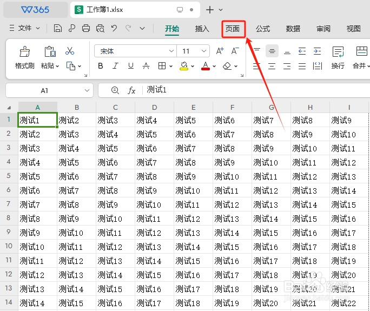The width and height of the screenshot is (370, 311).
Task: Click the decrease indent icon
Action: pyautogui.click(x=302, y=51)
